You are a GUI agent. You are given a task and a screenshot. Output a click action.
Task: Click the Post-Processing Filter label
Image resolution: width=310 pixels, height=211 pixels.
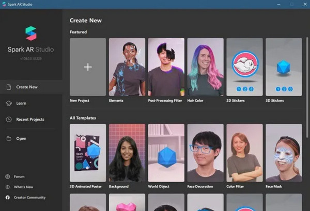point(165,101)
